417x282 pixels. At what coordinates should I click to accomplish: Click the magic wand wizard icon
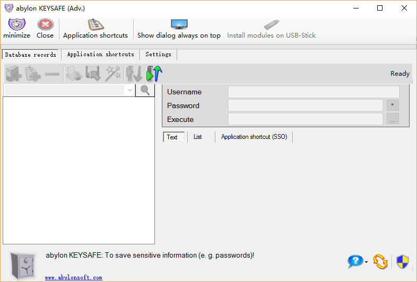pos(113,74)
